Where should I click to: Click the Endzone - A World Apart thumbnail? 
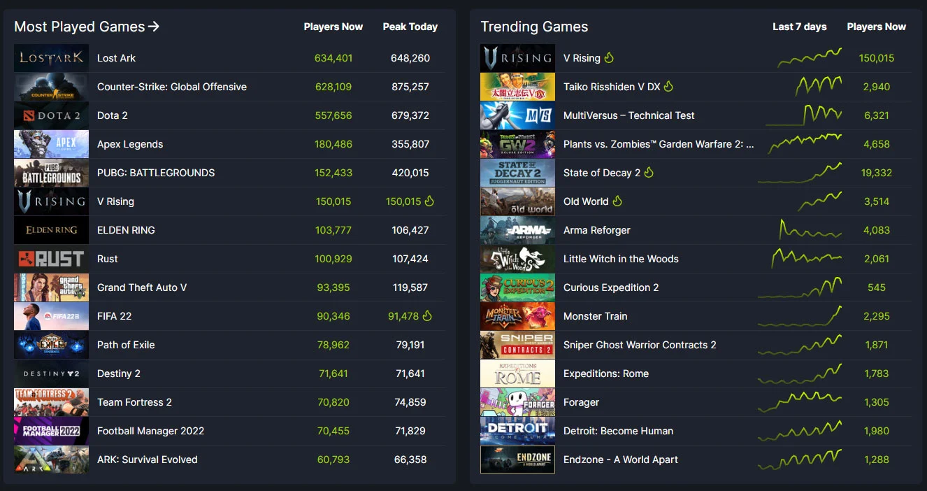[518, 460]
